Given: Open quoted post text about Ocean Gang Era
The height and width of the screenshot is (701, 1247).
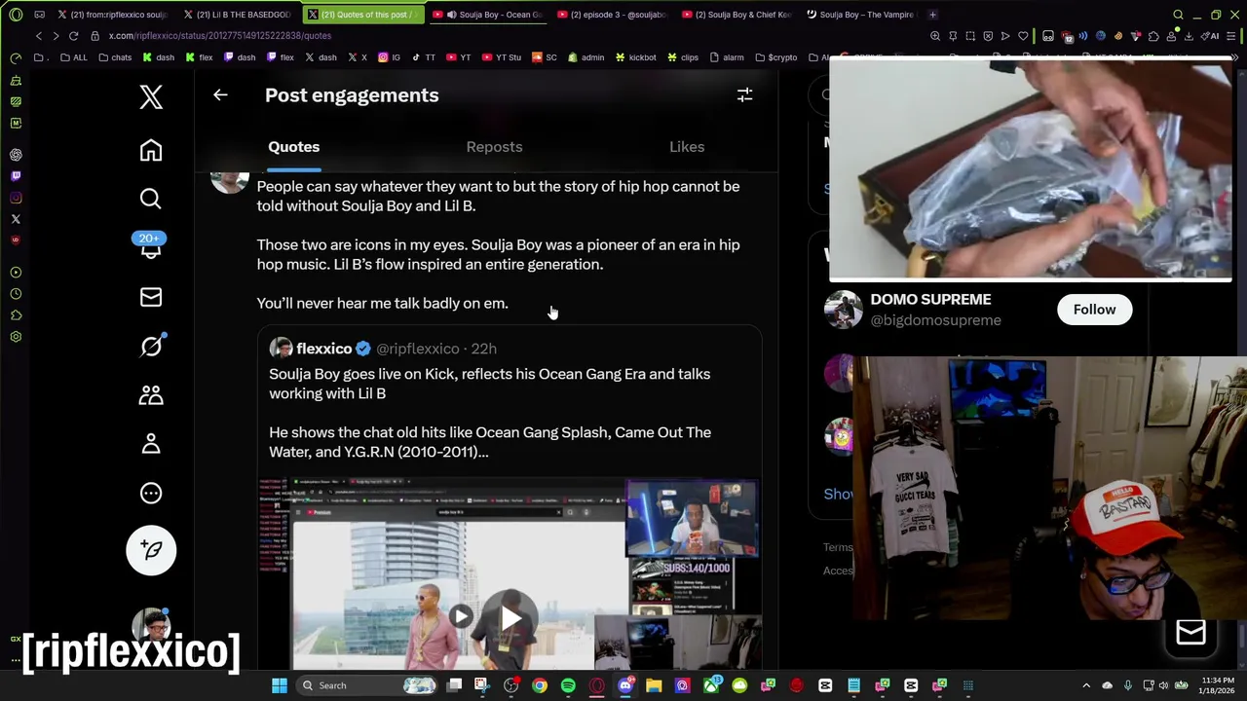Looking at the screenshot, I should click(x=490, y=413).
